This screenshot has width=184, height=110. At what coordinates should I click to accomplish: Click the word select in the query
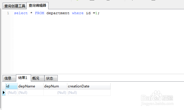point(21,13)
